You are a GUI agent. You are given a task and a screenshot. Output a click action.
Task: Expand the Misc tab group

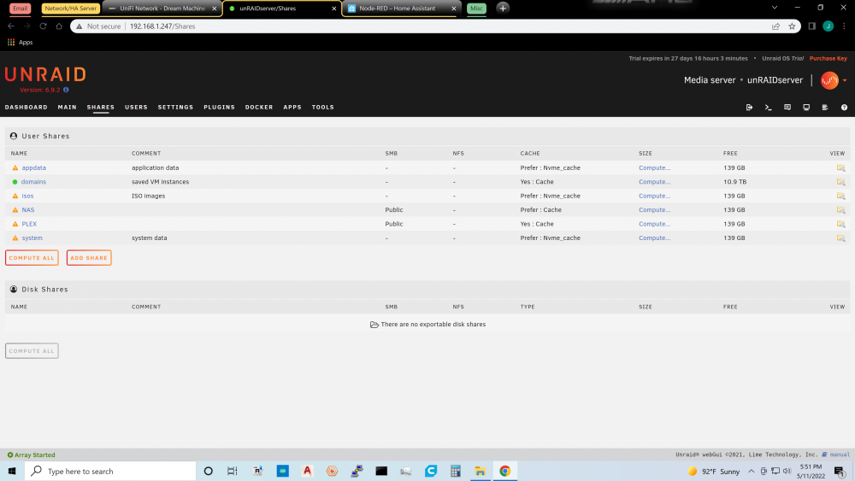[x=476, y=9]
